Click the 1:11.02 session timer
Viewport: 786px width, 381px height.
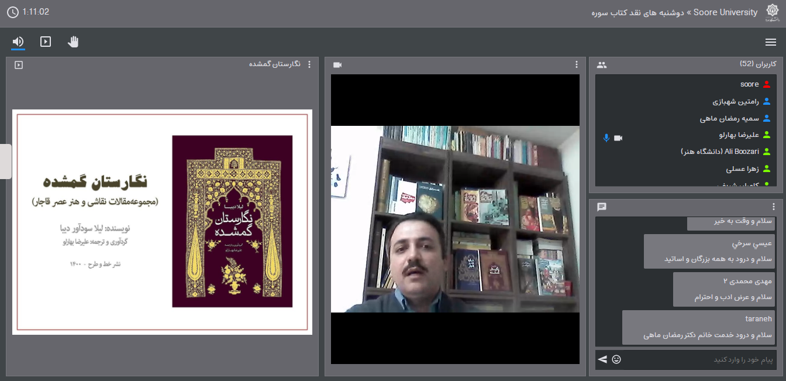[36, 12]
